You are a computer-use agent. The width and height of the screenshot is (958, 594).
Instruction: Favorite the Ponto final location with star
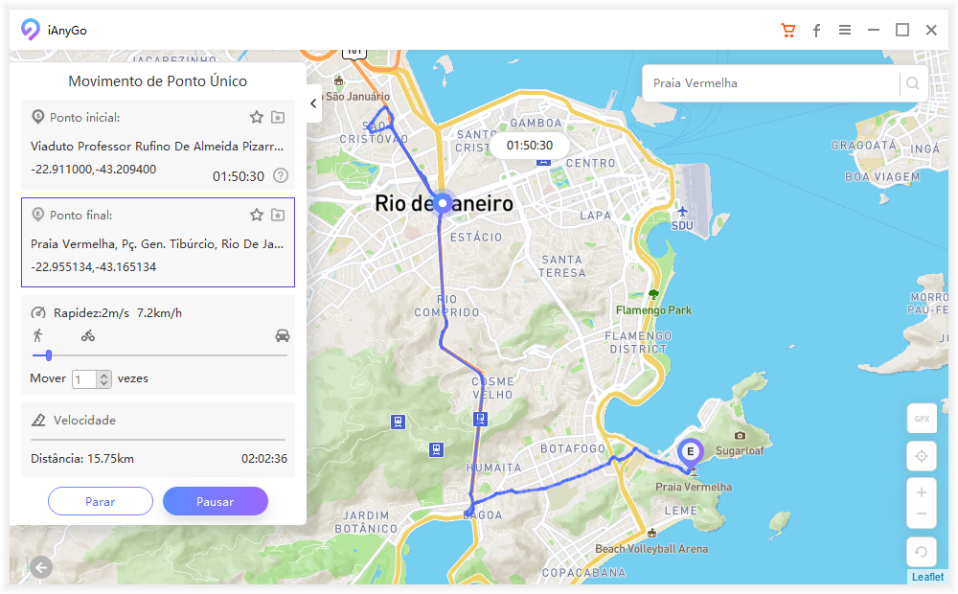tap(257, 215)
